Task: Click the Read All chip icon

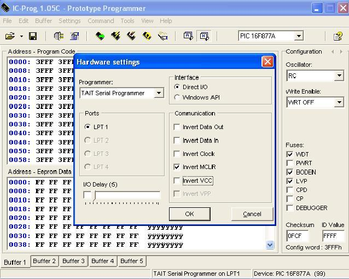Action: pos(100,36)
